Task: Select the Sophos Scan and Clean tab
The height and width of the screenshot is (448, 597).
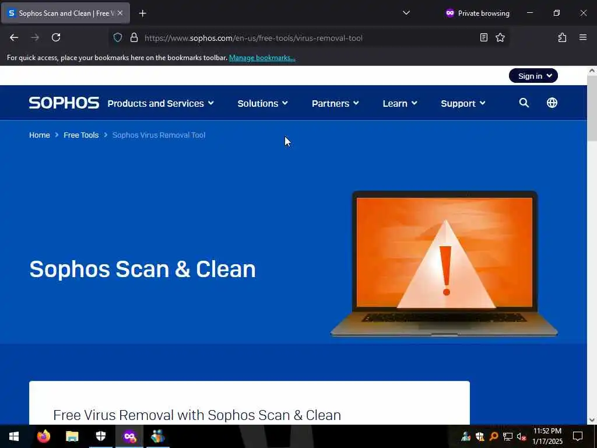Action: click(65, 13)
